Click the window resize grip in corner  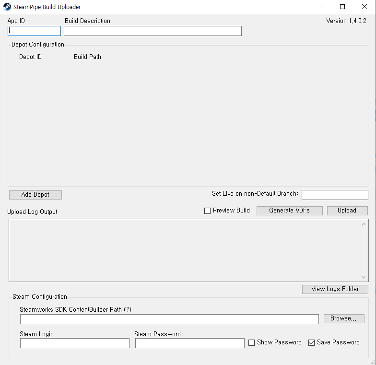pos(373,362)
